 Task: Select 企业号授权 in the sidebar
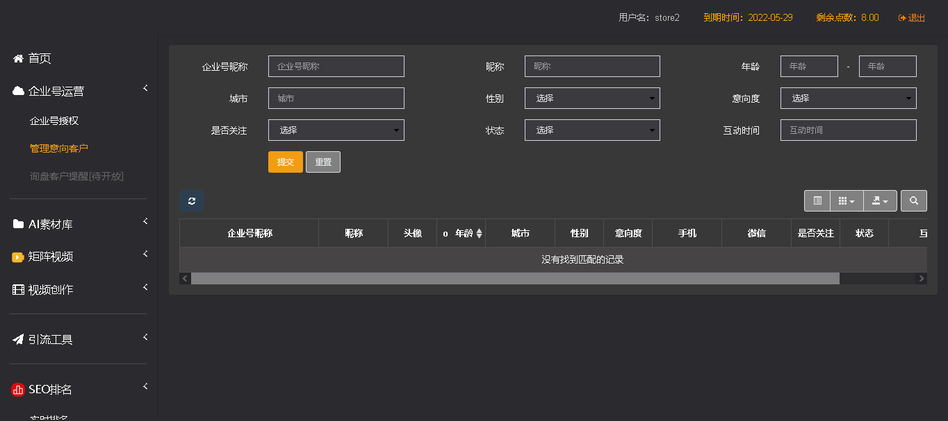pyautogui.click(x=54, y=121)
